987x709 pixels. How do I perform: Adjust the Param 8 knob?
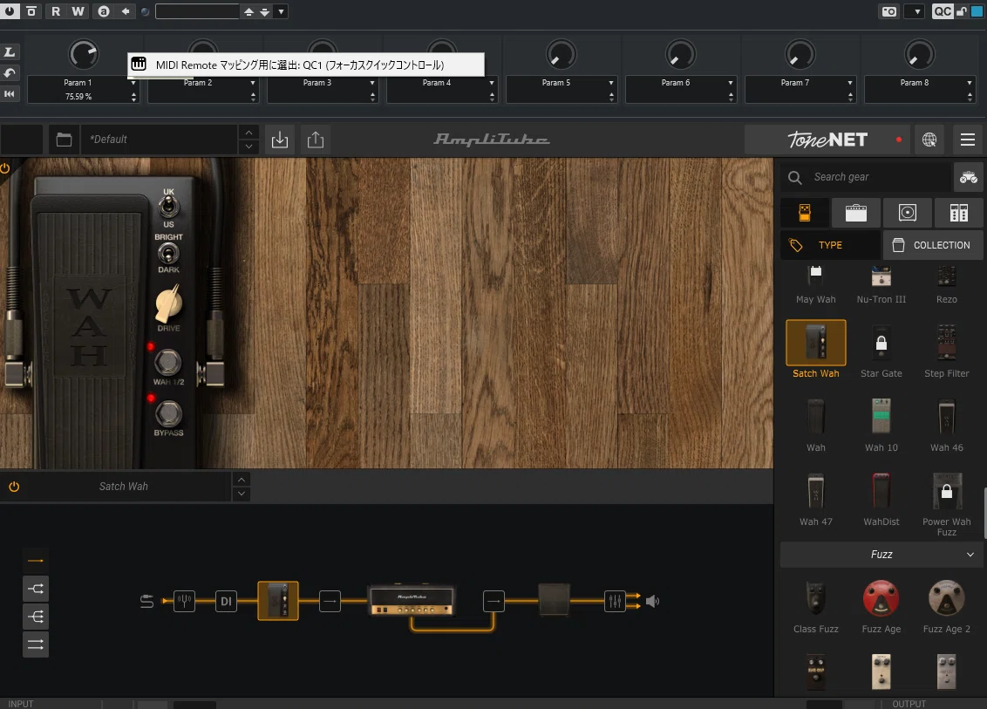[919, 55]
